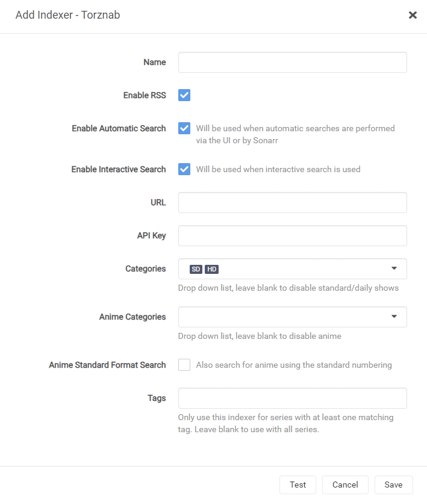Click the Test button
427x502 pixels.
298,485
